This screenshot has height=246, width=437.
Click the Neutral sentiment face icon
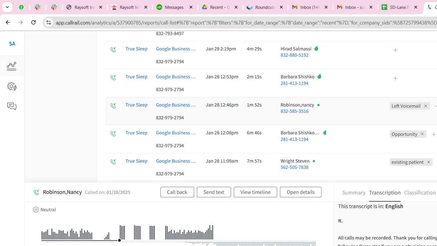(x=36, y=210)
